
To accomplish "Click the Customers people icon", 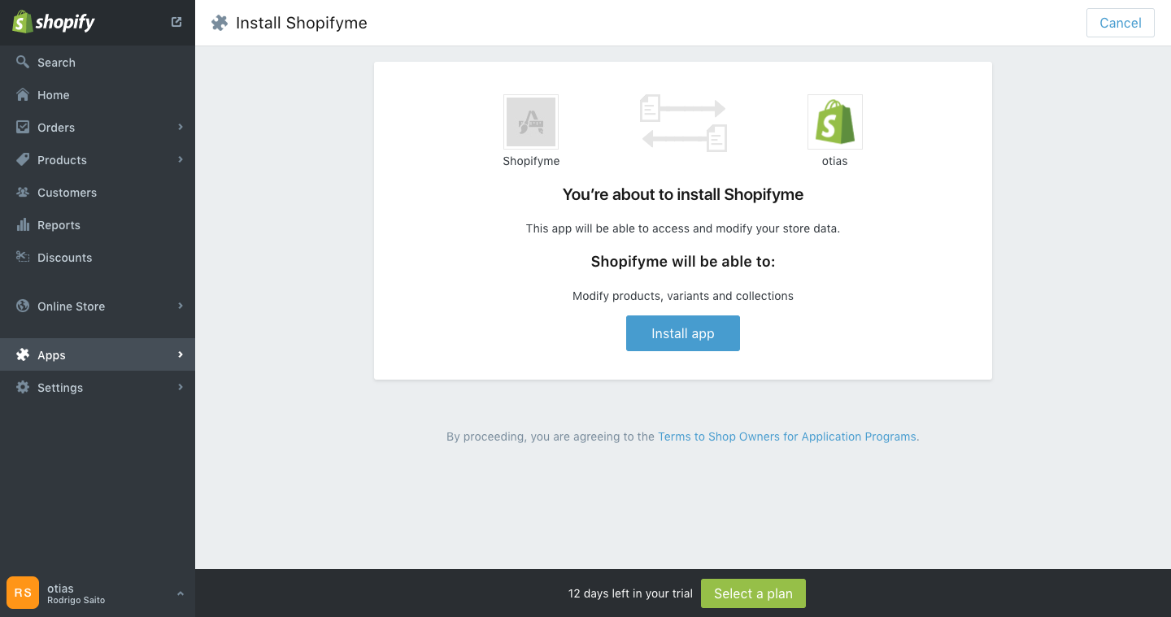I will pyautogui.click(x=23, y=192).
